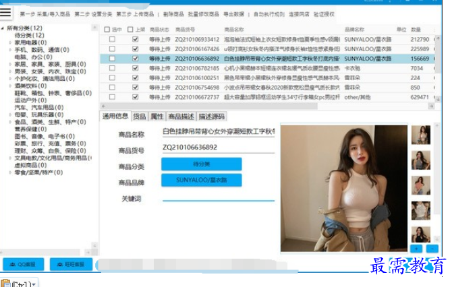Viewport: 452px width, 287px height.
Task: Select item number ZQ210106167426 cell
Action: pyautogui.click(x=197, y=49)
